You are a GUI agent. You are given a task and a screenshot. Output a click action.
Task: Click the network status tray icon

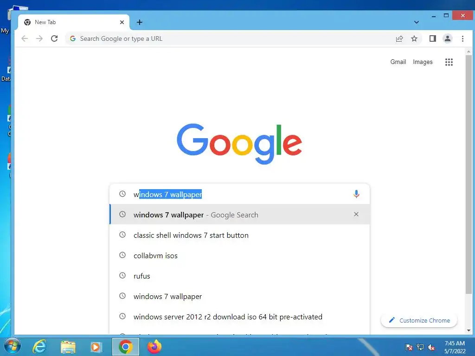coord(420,347)
